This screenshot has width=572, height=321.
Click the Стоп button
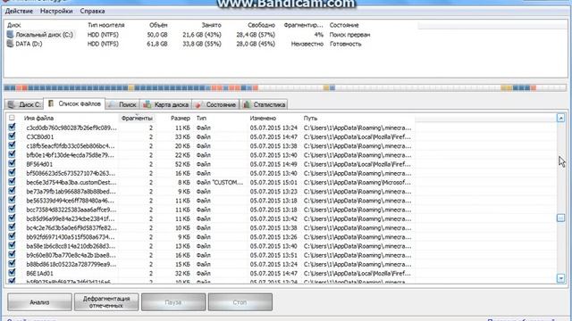(x=240, y=302)
